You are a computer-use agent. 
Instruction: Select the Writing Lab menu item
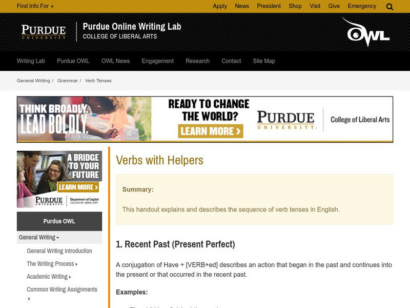pos(31,61)
